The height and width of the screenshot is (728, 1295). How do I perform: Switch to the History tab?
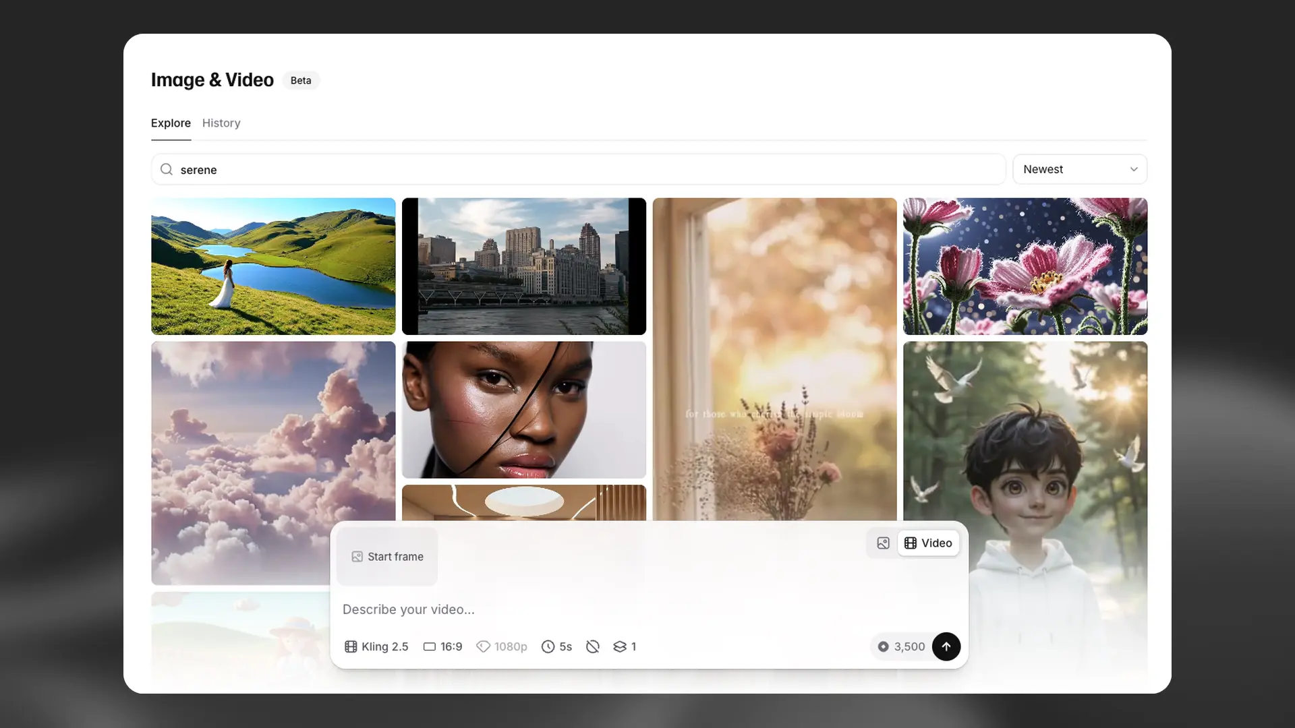click(x=221, y=123)
